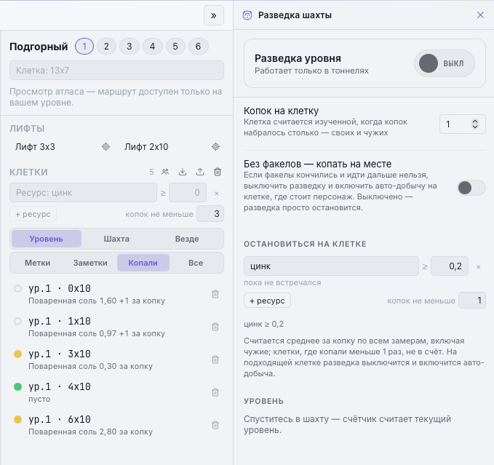The height and width of the screenshot is (465, 494).
Task: Switch scope to Везде
Action: [187, 239]
